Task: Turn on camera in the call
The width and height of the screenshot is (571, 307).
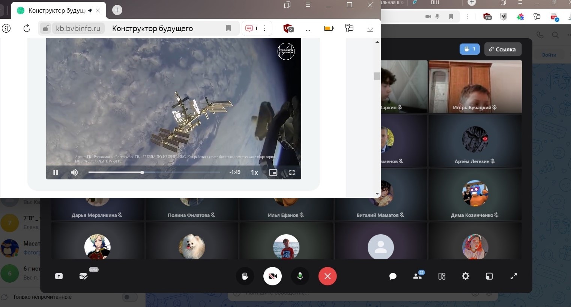Action: tap(272, 276)
